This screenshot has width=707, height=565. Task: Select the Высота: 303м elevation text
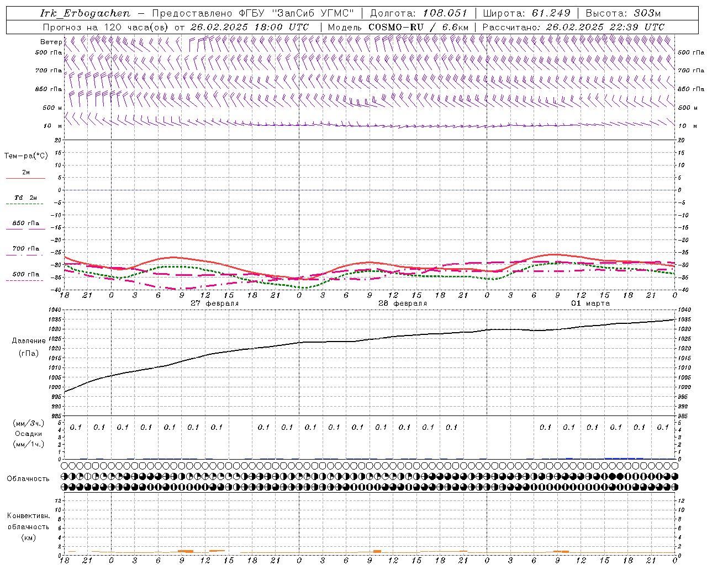point(623,13)
